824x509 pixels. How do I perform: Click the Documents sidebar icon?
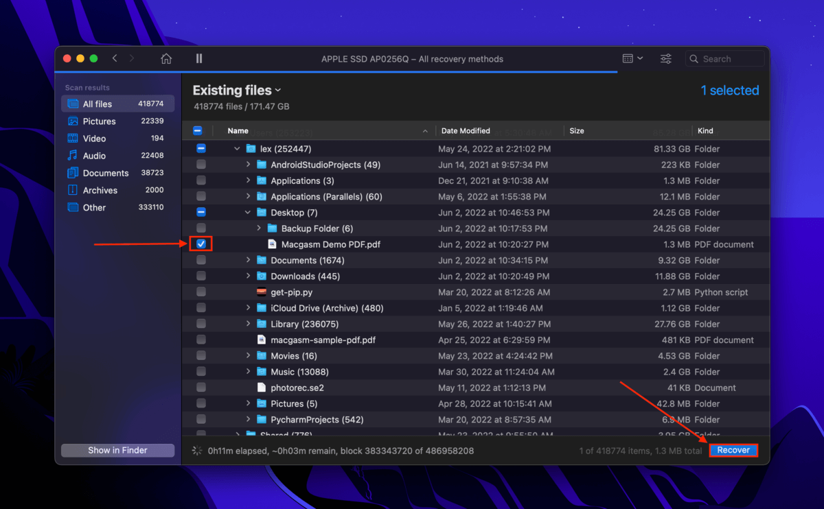[x=73, y=173]
